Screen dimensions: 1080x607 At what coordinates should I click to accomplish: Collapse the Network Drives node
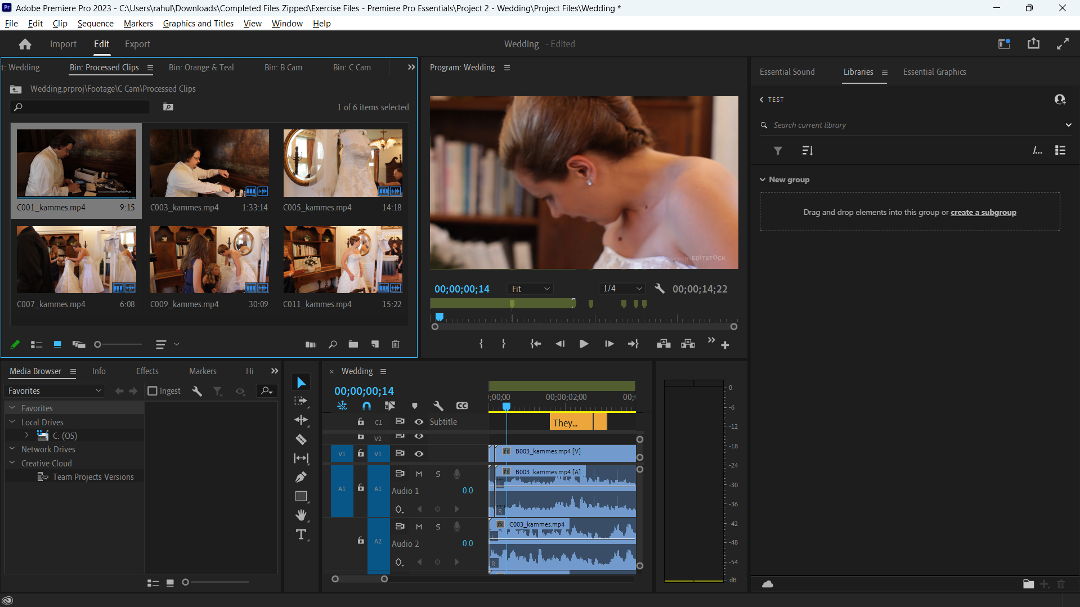tap(12, 449)
